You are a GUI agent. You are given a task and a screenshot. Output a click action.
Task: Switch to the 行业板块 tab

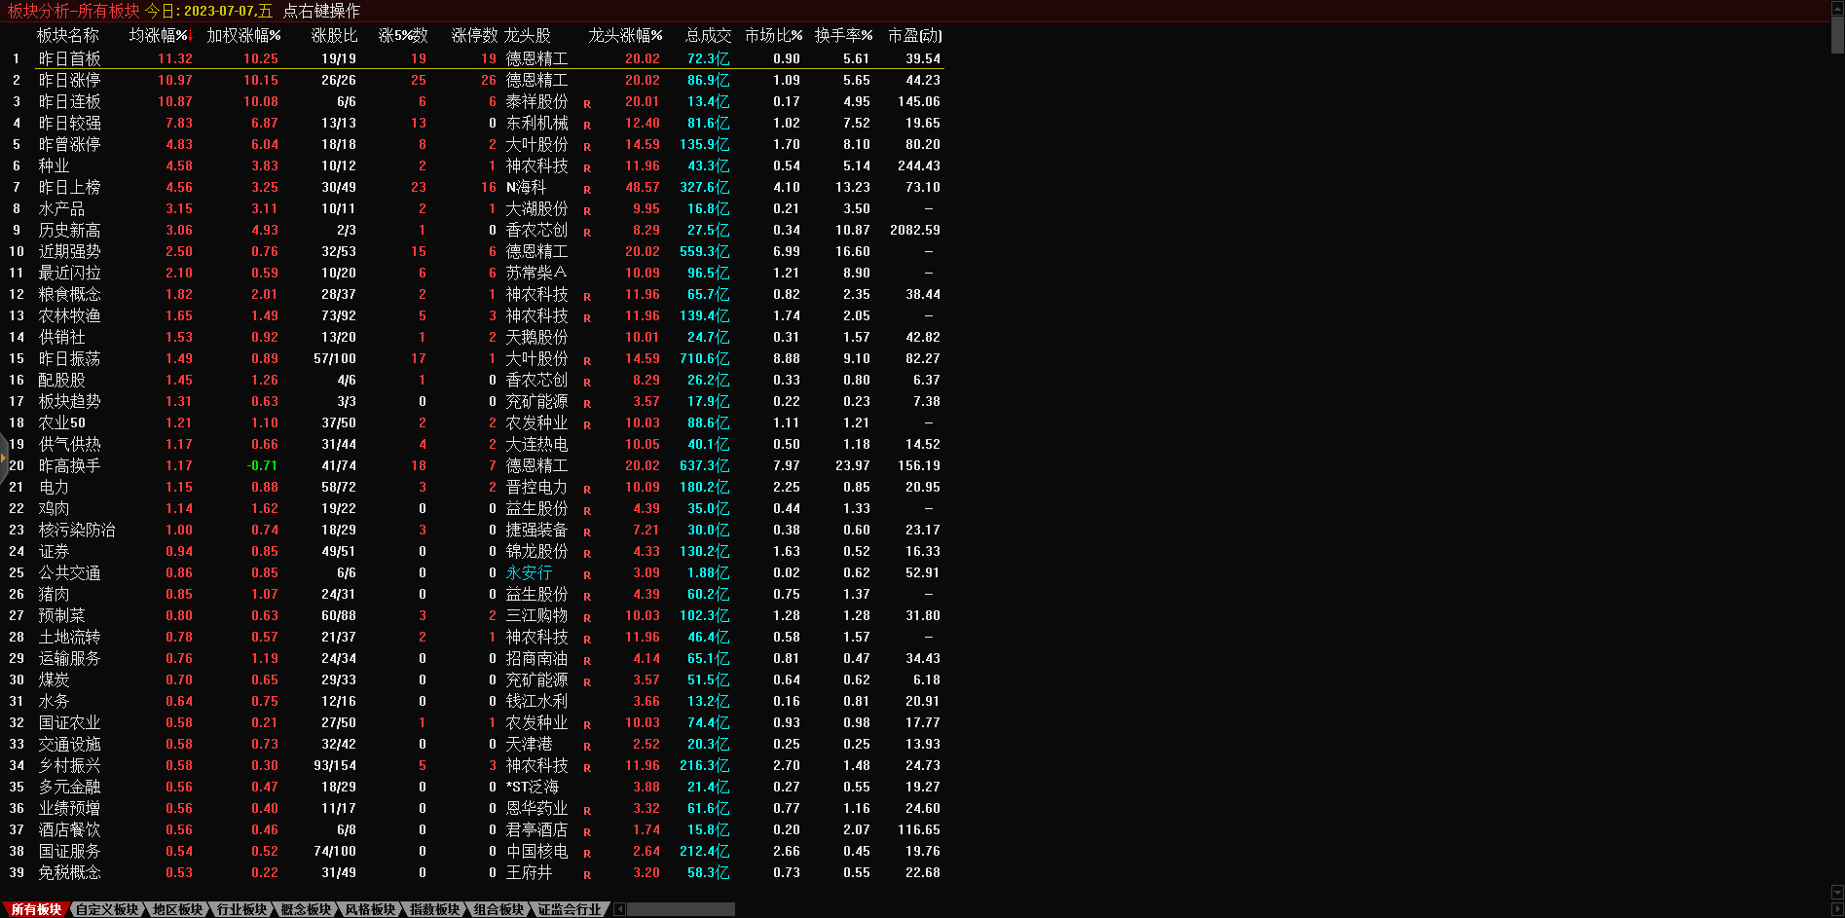(241, 909)
